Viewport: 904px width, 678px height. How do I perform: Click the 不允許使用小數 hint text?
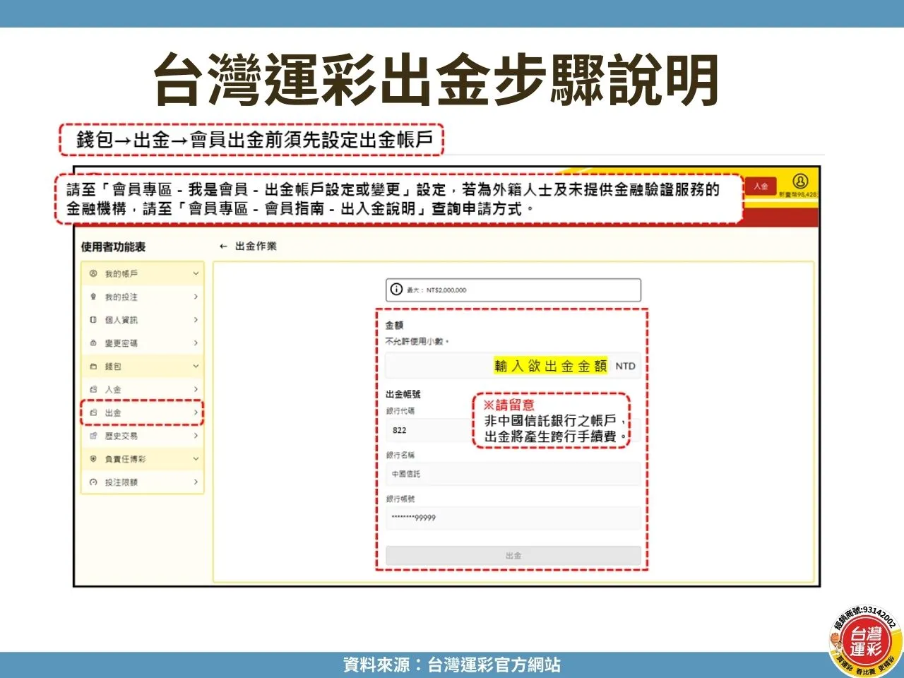pos(417,341)
